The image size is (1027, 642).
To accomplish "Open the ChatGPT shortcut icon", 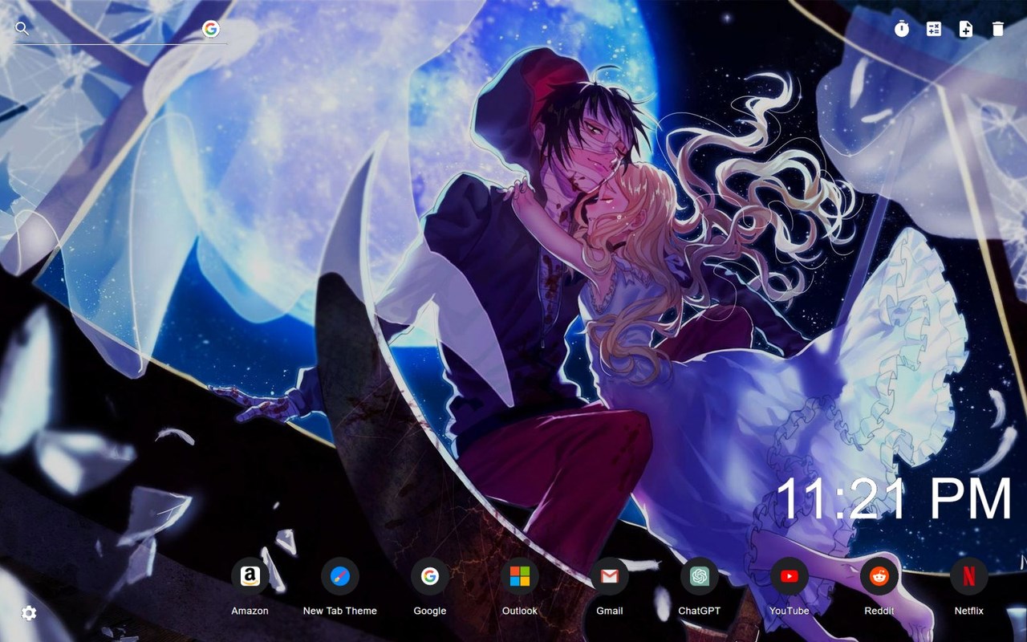I will point(700,576).
